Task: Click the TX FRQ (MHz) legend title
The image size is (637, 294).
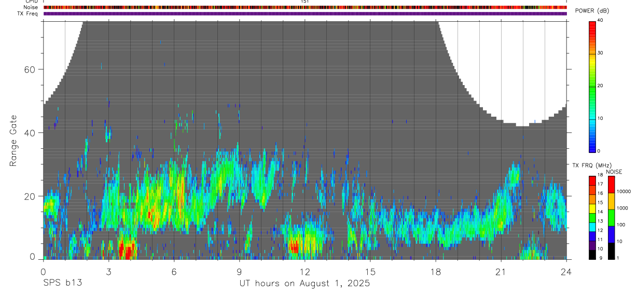Action: [589, 165]
